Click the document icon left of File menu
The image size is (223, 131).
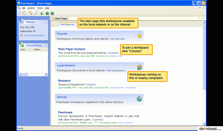19,8
